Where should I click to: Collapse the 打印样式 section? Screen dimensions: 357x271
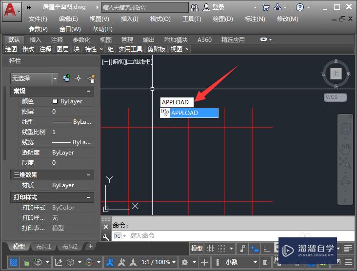[x=88, y=197]
